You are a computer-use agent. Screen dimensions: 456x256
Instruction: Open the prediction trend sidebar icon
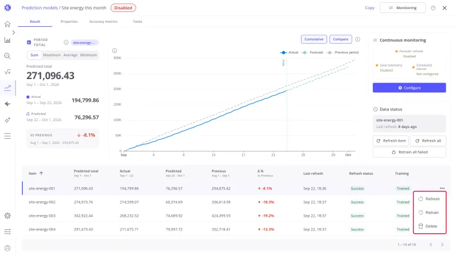(7, 88)
